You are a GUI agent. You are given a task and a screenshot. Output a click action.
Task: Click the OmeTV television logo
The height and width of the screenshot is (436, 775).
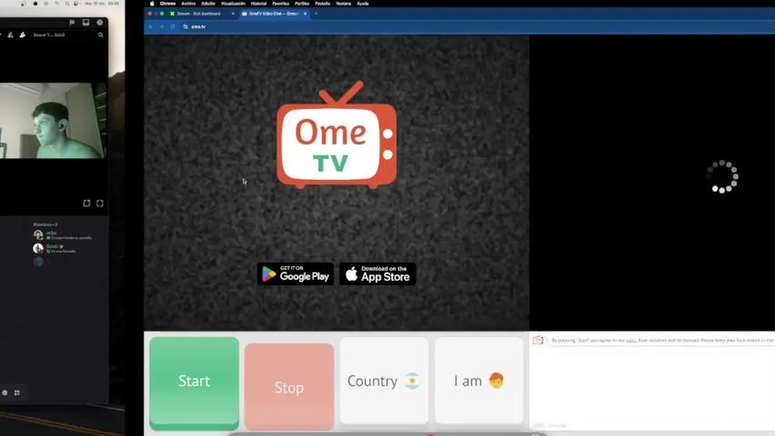pyautogui.click(x=337, y=134)
